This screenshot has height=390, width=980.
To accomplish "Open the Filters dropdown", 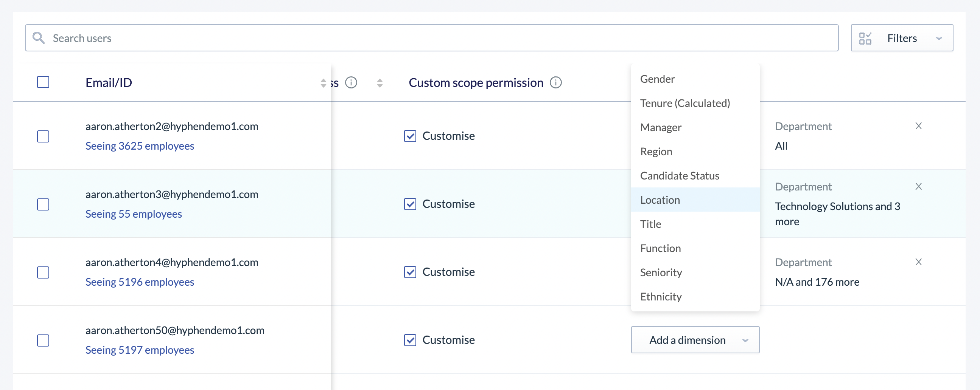I will (902, 38).
